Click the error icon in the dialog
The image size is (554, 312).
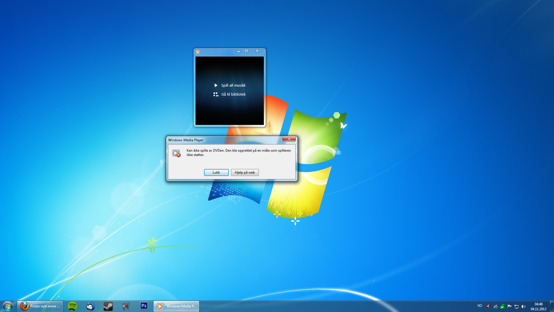point(176,153)
